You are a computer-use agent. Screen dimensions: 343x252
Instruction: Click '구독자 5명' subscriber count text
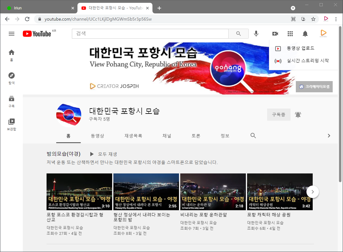(99, 119)
